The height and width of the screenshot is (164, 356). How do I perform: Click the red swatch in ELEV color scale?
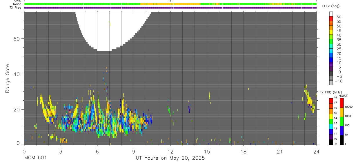pyautogui.click(x=331, y=19)
